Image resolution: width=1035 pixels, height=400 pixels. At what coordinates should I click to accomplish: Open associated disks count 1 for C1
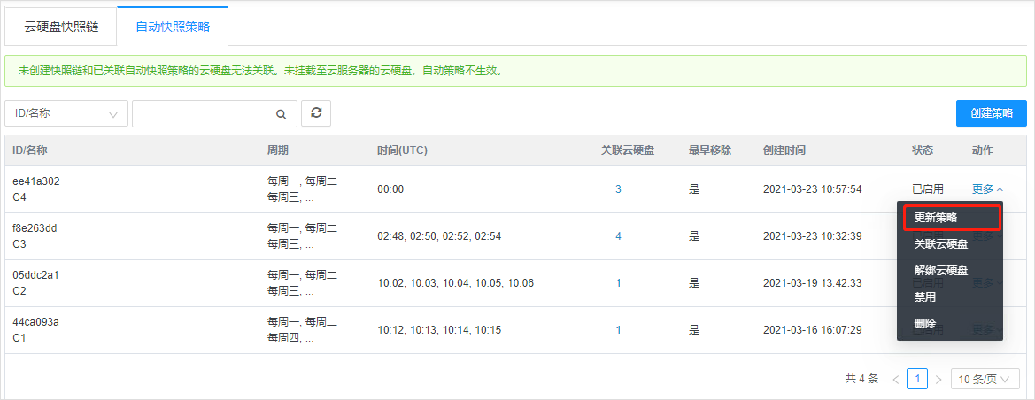point(619,330)
